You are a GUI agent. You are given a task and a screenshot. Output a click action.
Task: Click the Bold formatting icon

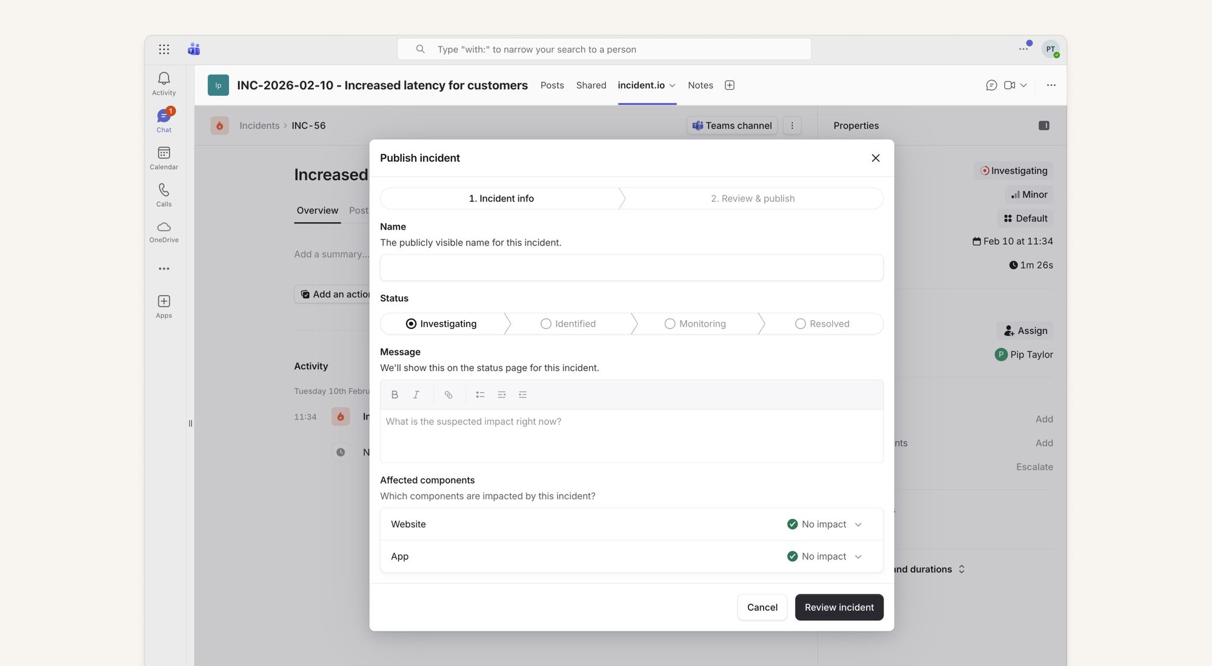(x=395, y=395)
